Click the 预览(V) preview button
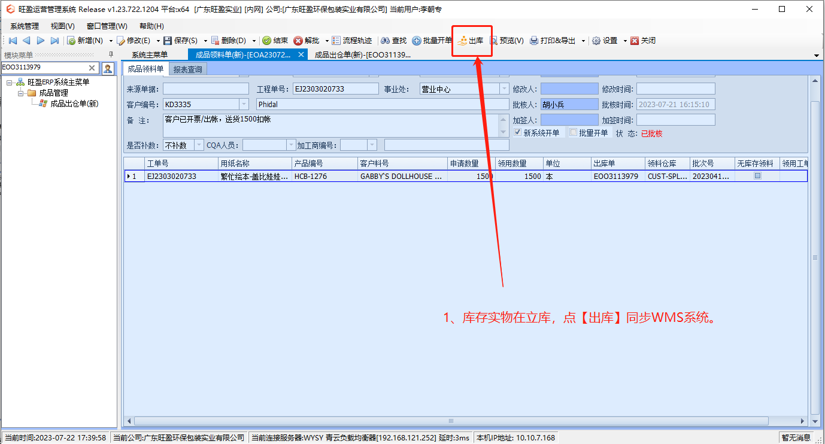825x444 pixels. (506, 41)
